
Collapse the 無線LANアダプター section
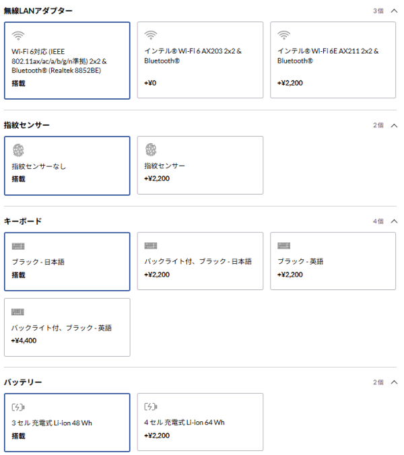[x=394, y=11]
